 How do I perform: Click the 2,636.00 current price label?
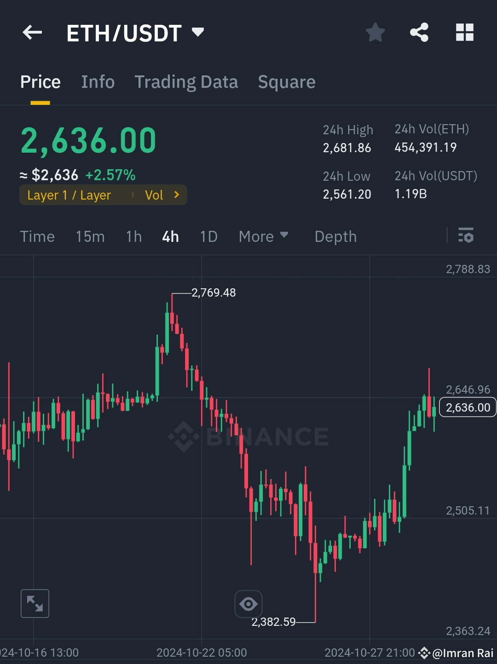point(468,407)
